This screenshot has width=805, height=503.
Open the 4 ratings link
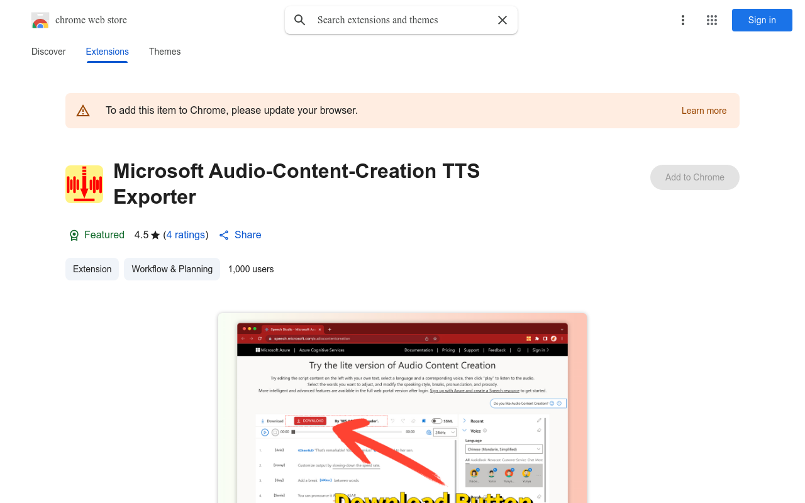(x=186, y=235)
